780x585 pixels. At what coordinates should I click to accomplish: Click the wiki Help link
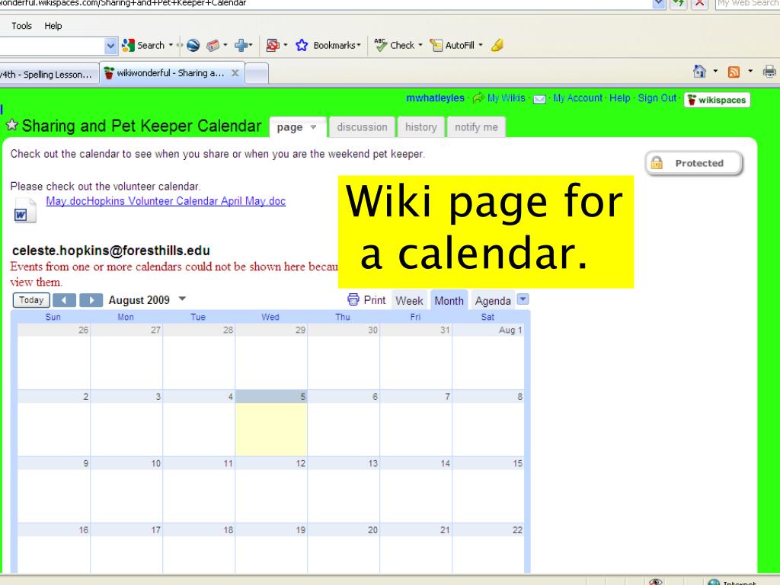pyautogui.click(x=620, y=98)
